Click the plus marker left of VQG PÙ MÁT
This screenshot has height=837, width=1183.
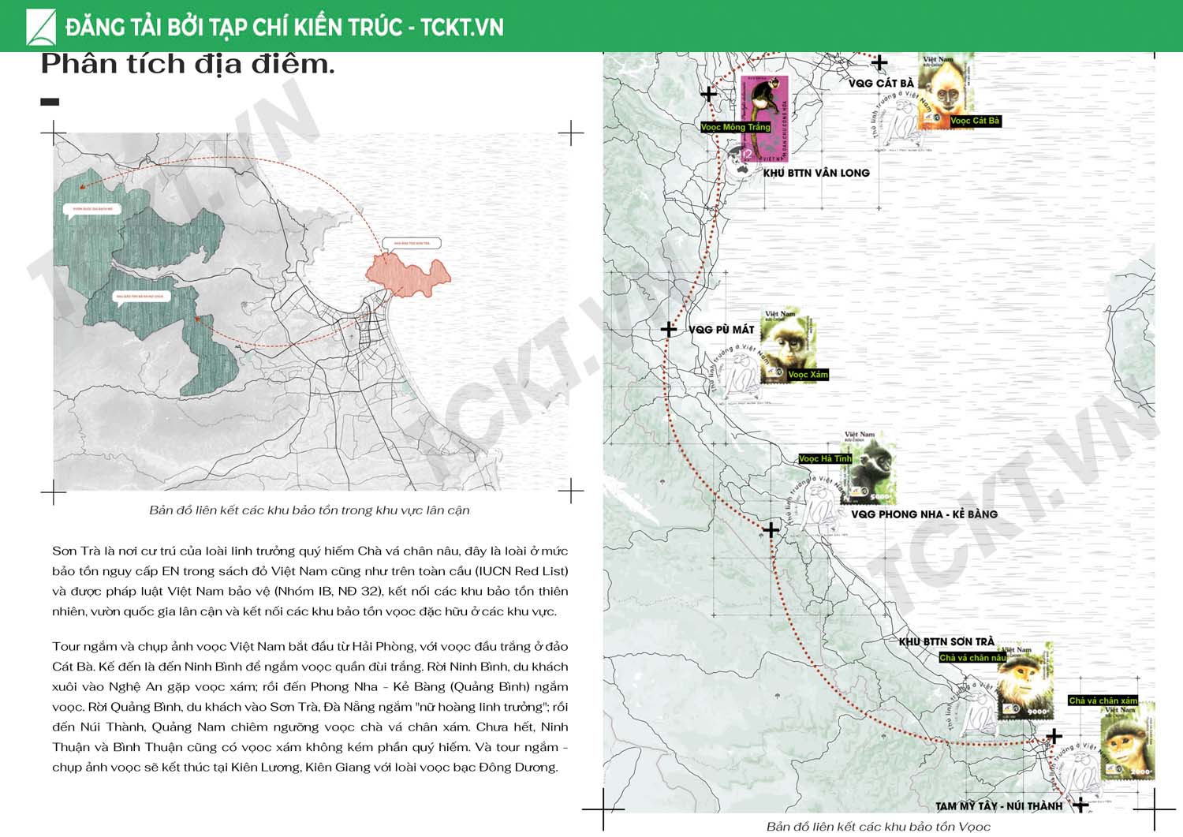click(668, 329)
